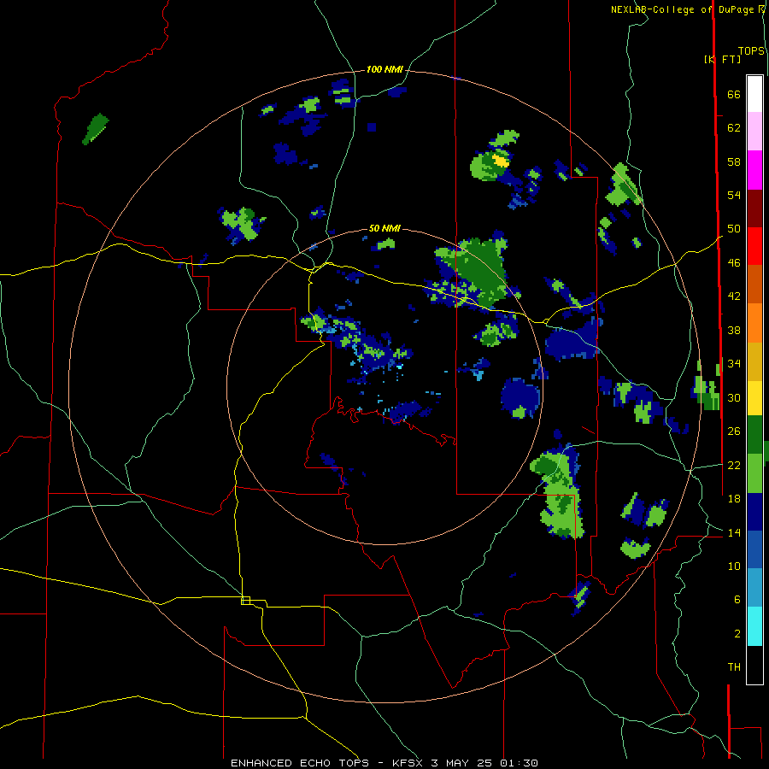This screenshot has width=769, height=769.
Task: Click the 01:30 timestamp in the caption
Action: click(519, 763)
